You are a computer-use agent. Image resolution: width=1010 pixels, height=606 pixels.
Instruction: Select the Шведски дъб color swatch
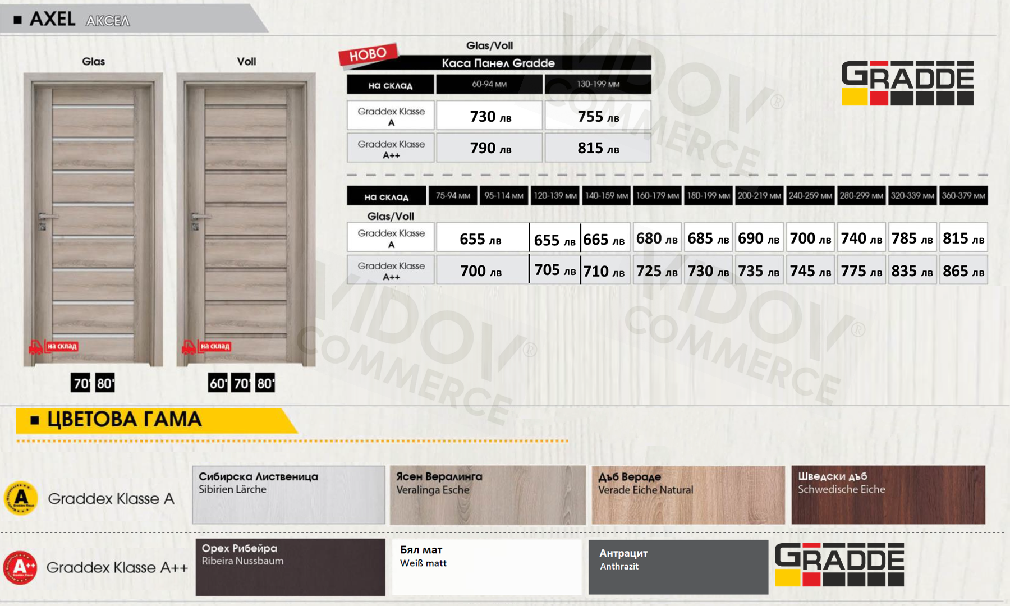tap(888, 495)
